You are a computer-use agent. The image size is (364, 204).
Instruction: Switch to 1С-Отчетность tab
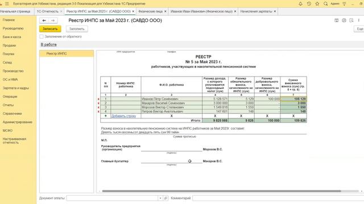pos(48,11)
